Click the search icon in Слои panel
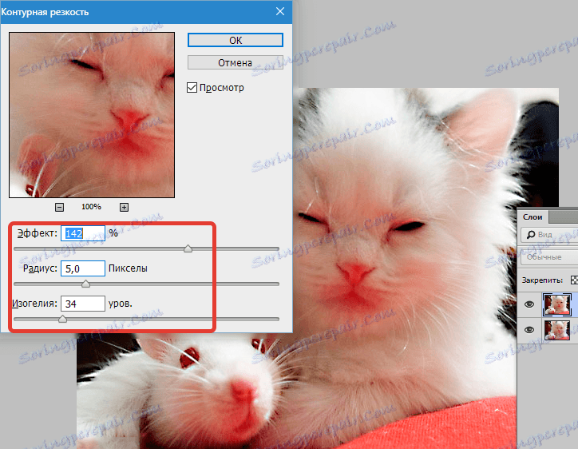The width and height of the screenshot is (578, 449). click(x=531, y=235)
